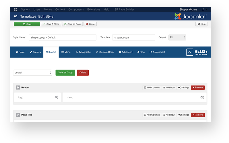Screen dimensions: 229x143
Task: Click the eye icon beside Templates title
Action: (15, 16)
